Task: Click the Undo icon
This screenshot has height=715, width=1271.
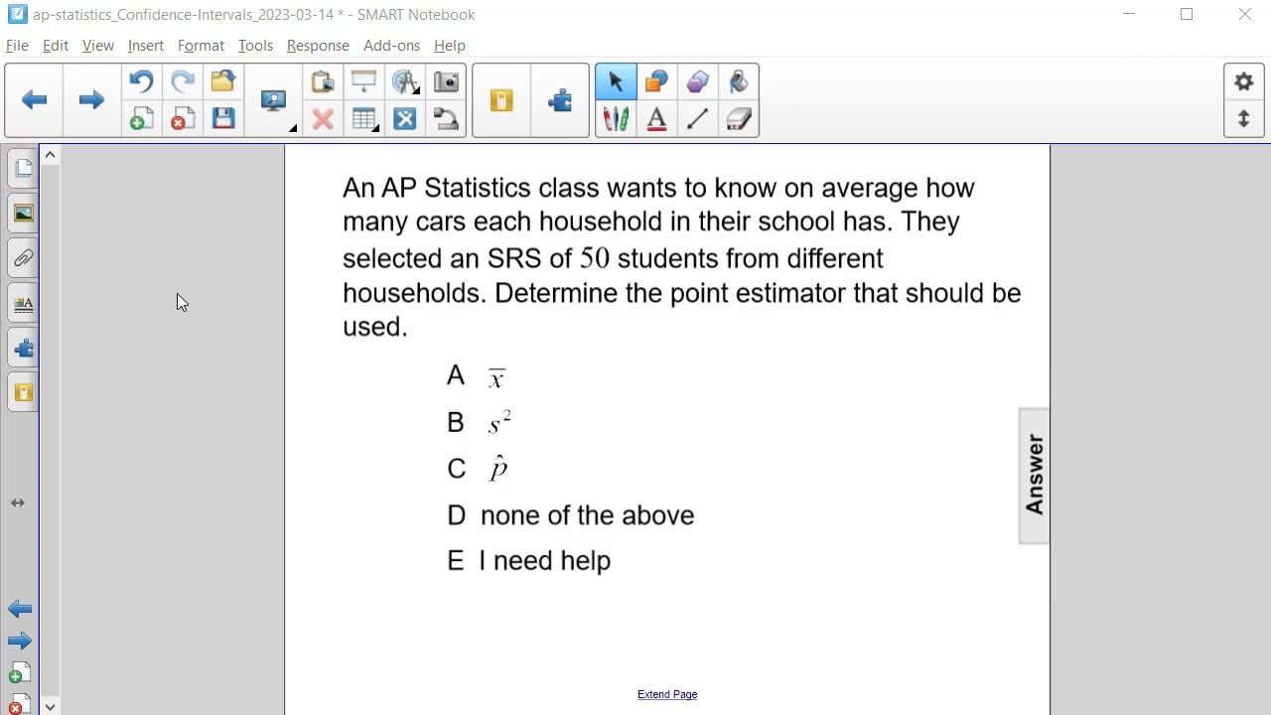Action: [141, 81]
